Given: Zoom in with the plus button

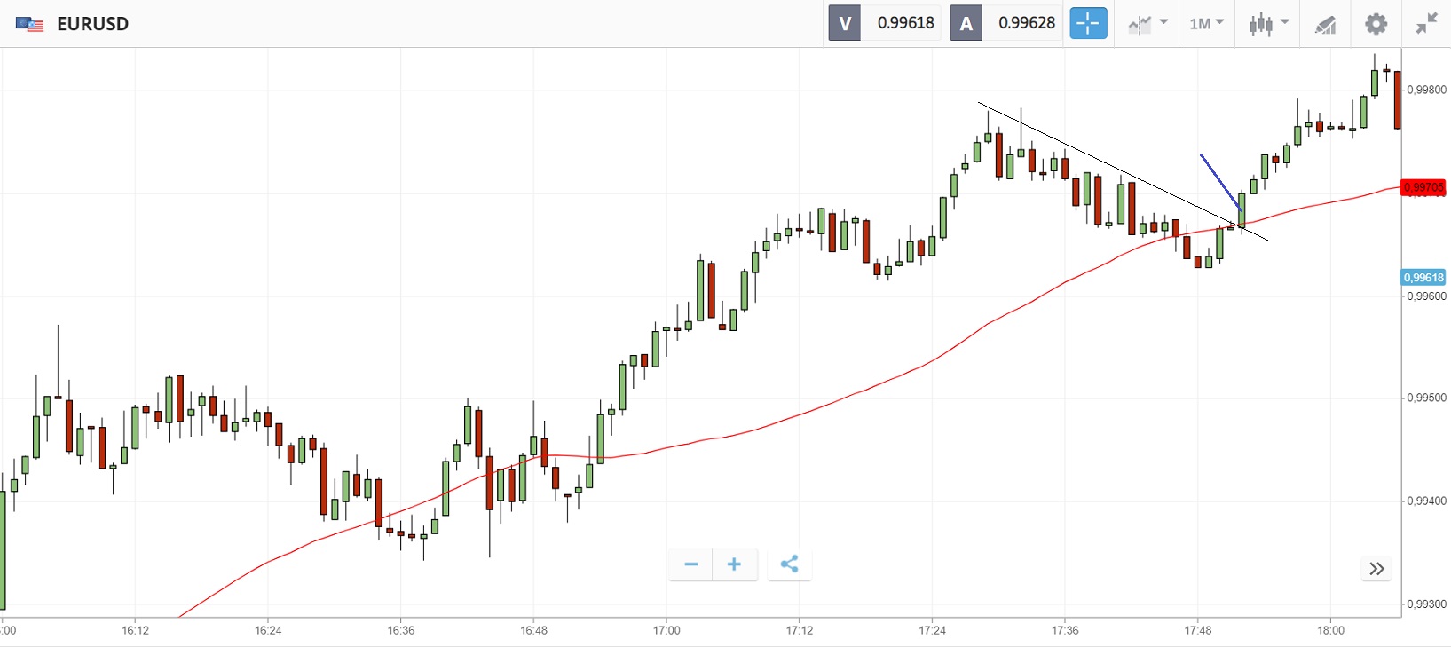Looking at the screenshot, I should coord(734,564).
